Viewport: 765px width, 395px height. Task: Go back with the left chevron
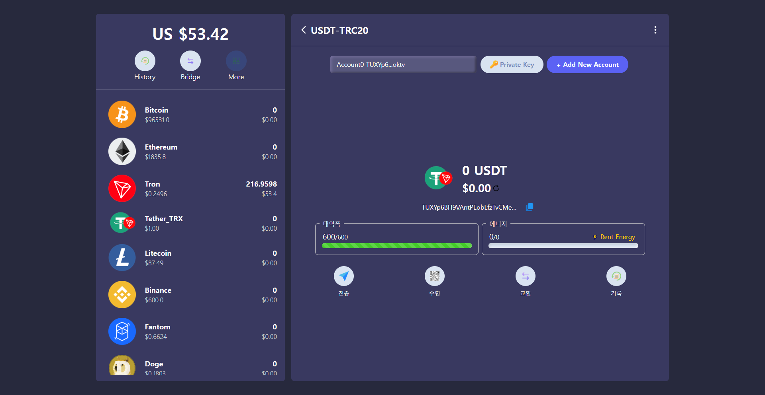pyautogui.click(x=304, y=30)
